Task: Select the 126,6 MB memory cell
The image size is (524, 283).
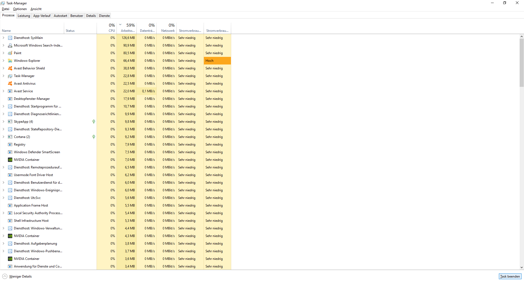Action: tap(127, 38)
